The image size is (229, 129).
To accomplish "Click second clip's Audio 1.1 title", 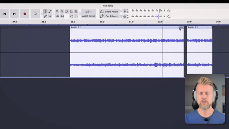I will [x=193, y=27].
